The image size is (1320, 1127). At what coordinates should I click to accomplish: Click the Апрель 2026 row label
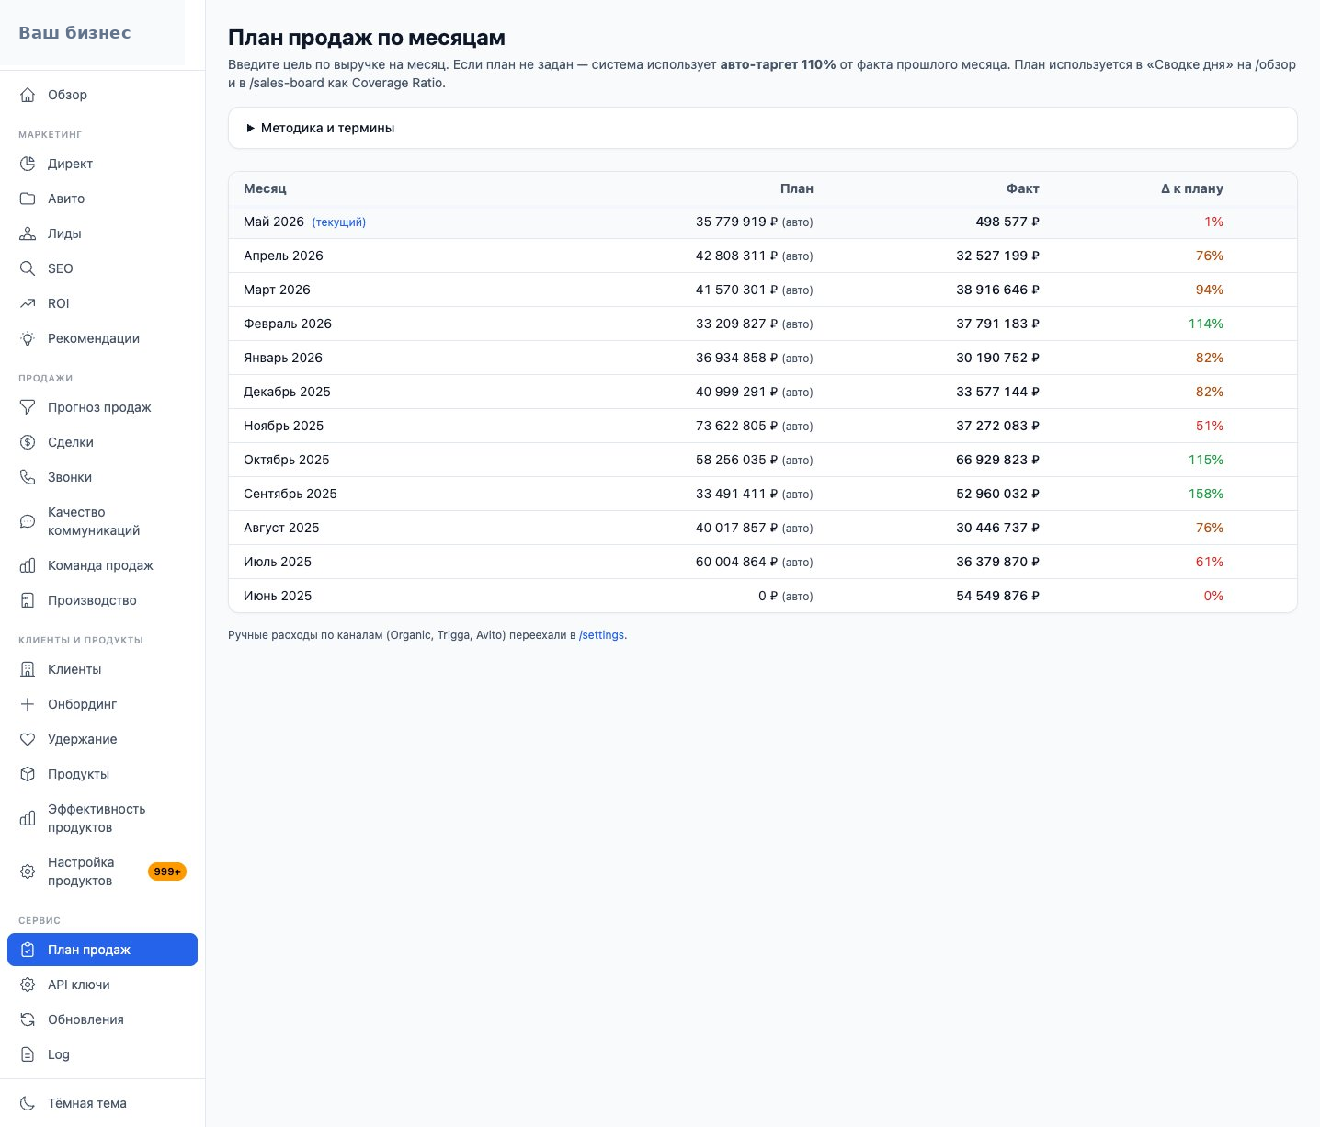tap(283, 256)
